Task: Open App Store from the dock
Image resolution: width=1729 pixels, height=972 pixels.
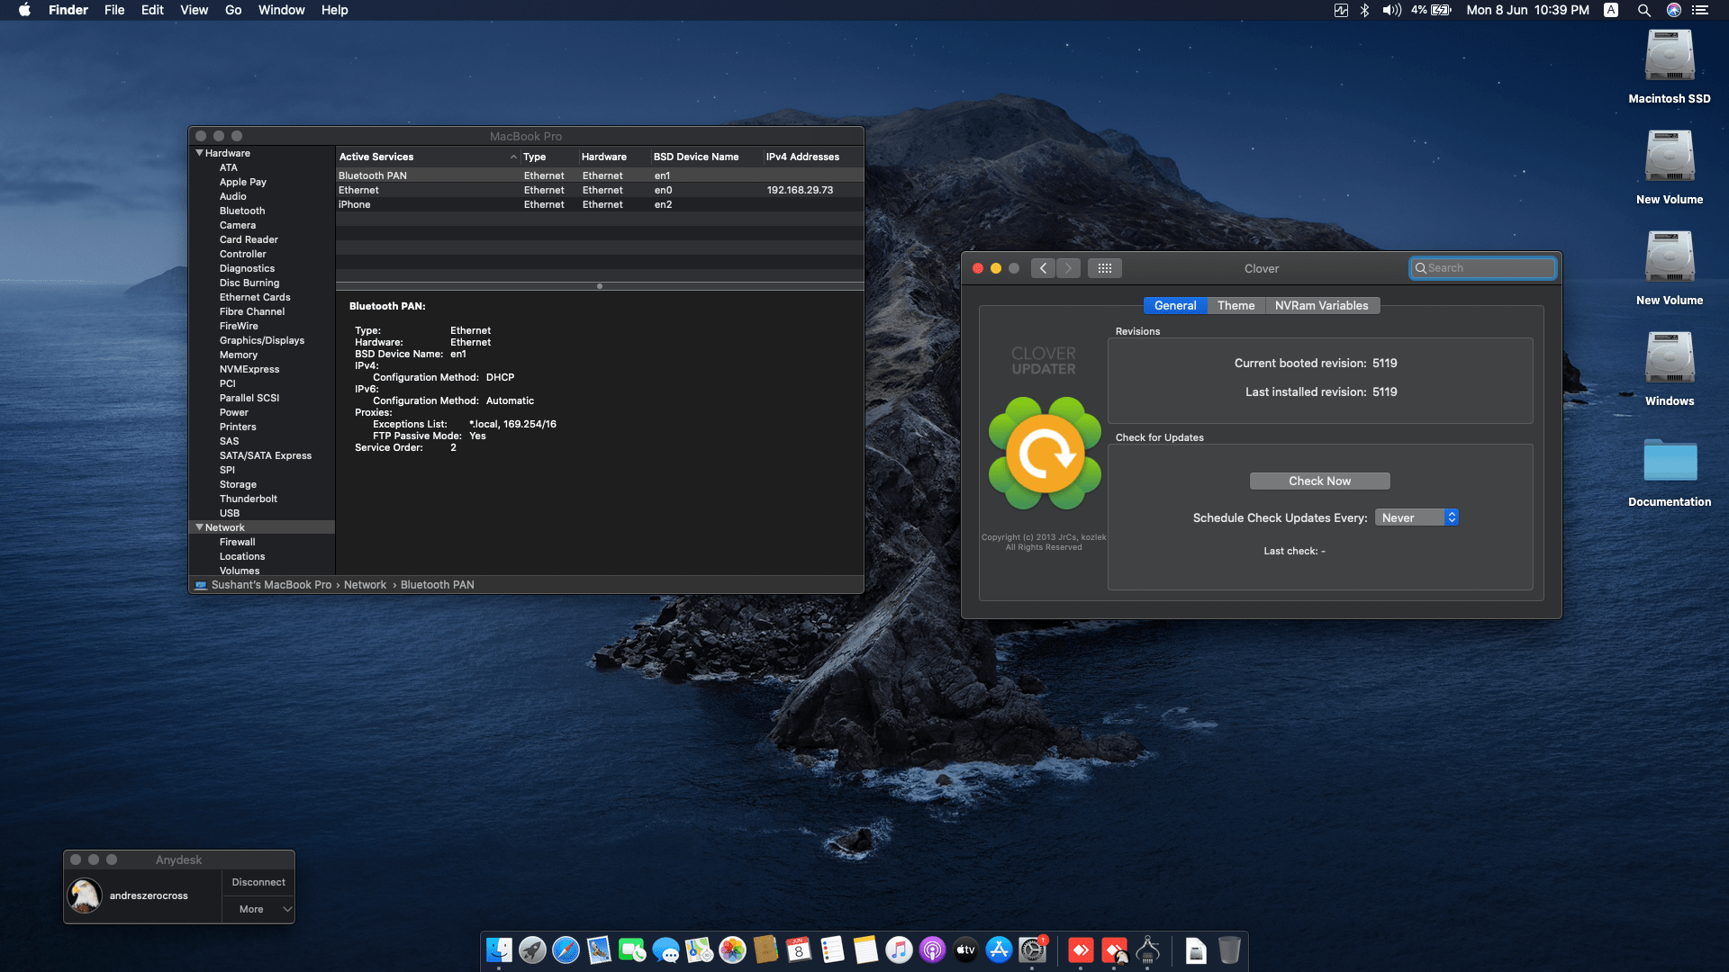Action: [x=999, y=950]
